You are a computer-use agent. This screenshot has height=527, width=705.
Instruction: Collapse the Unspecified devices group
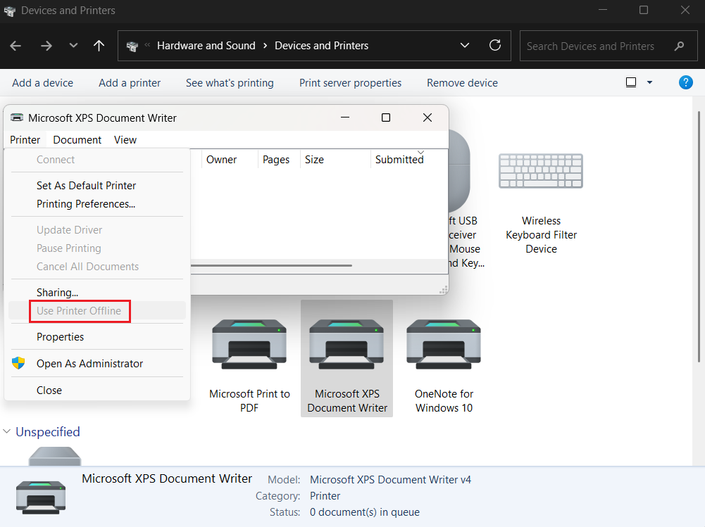click(8, 431)
